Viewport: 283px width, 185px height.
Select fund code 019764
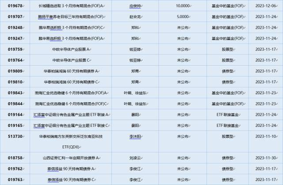pyautogui.click(x=15, y=60)
